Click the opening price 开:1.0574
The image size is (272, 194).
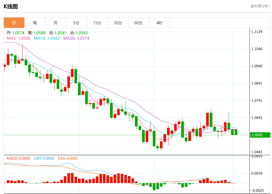point(15,33)
